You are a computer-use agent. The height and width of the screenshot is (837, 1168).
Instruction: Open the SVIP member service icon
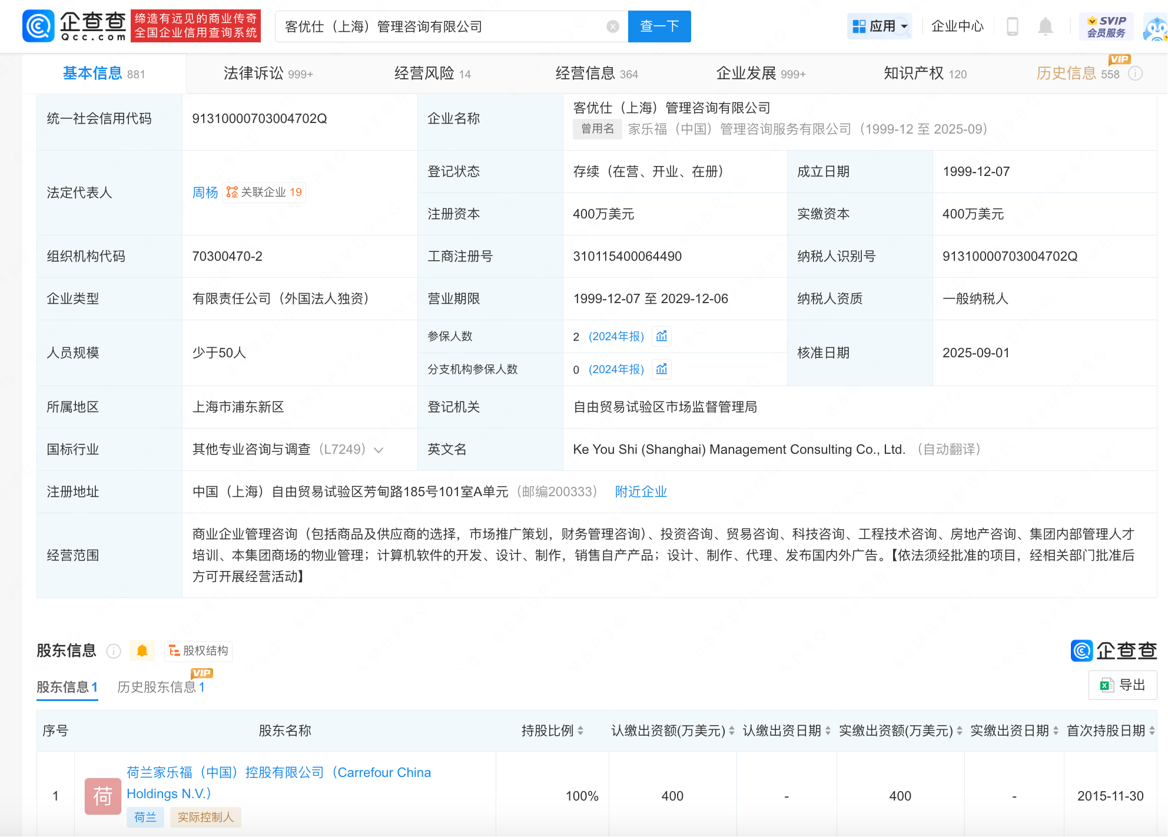[x=1106, y=26]
